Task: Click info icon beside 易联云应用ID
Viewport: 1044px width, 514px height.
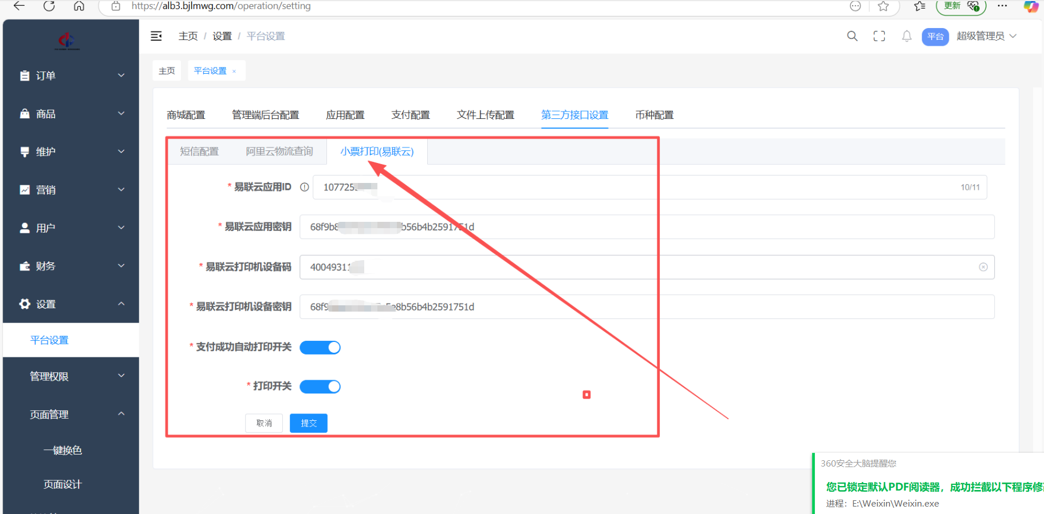Action: [x=305, y=187]
